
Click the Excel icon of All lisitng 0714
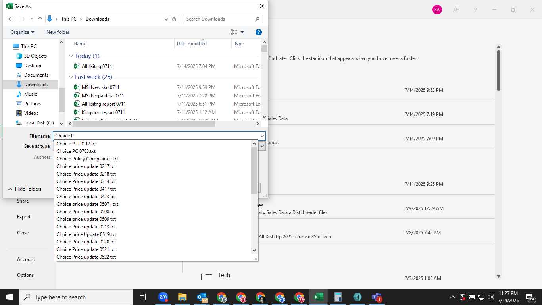pos(77,66)
